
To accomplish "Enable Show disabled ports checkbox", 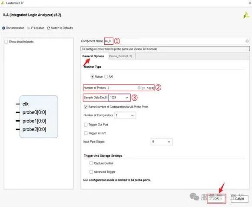I will click(6, 42).
